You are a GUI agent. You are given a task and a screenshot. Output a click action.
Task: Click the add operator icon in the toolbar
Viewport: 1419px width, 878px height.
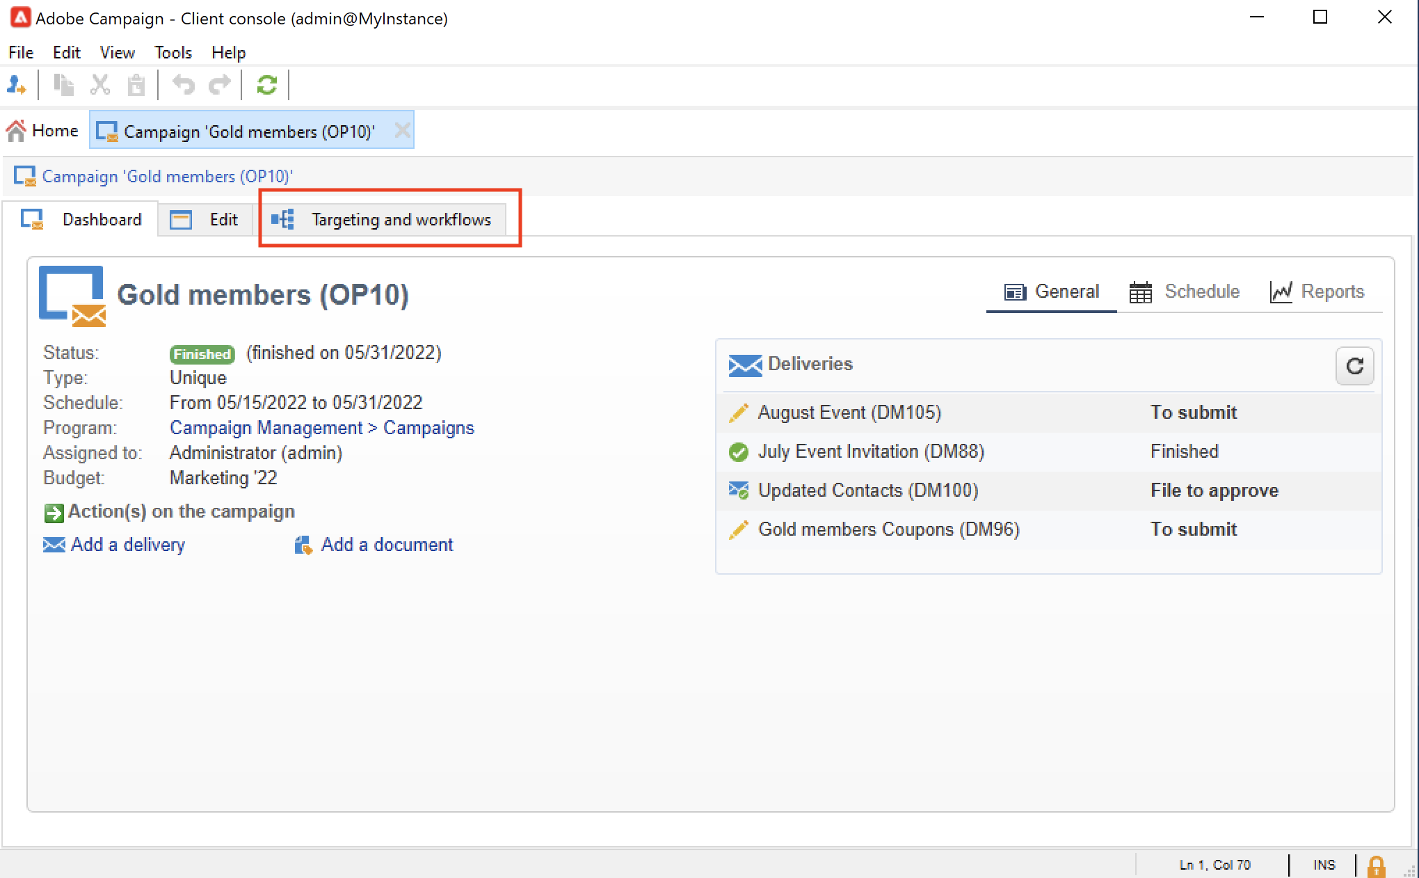point(17,85)
